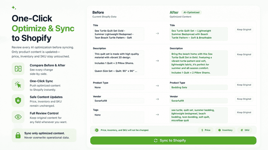Click the 'Safe Content Updates' heading
This screenshot has width=268, height=150.
[46, 97]
